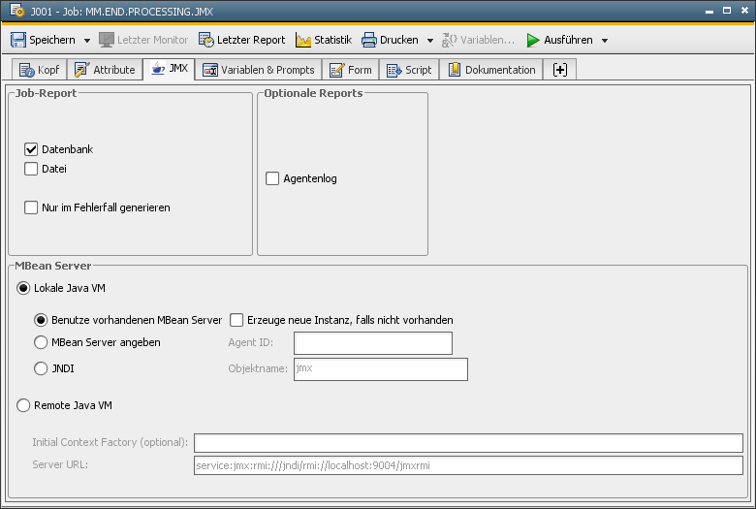
Task: Expand the Drucken dropdown arrow
Action: (430, 41)
